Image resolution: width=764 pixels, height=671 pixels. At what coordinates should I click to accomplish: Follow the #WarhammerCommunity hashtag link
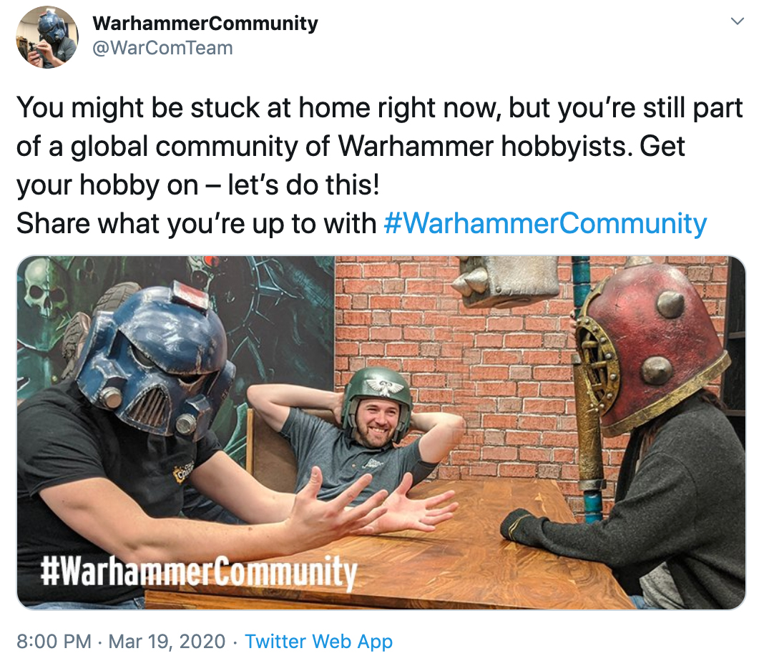545,223
